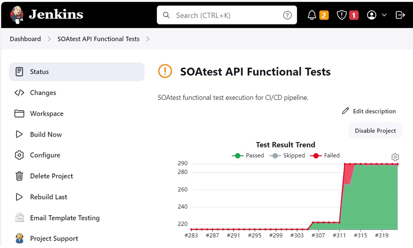The height and width of the screenshot is (248, 413).
Task: Click build #319 on trend chart axis
Action: tap(382, 235)
